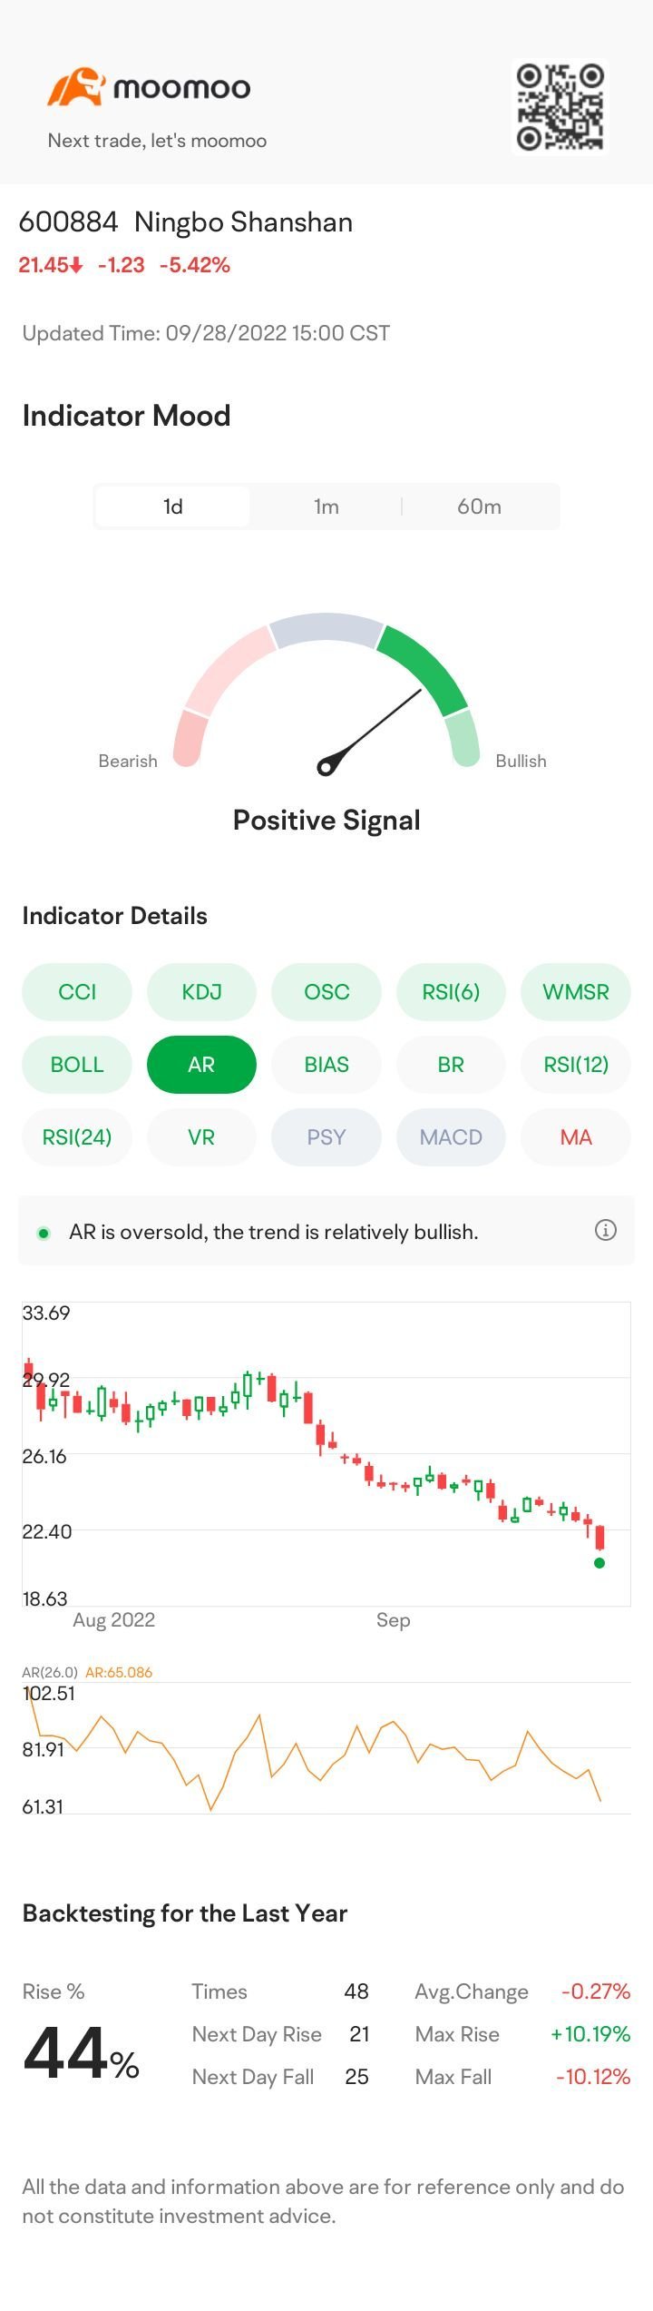Screen dimensions: 653x2311
Task: Click the red down arrow beside 21.45
Action: tap(77, 265)
